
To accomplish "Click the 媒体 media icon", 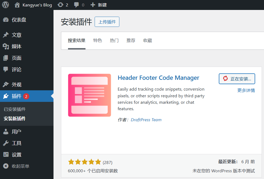I will coord(6,46).
